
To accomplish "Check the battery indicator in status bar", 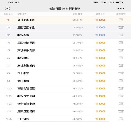I will coord(119,2).
